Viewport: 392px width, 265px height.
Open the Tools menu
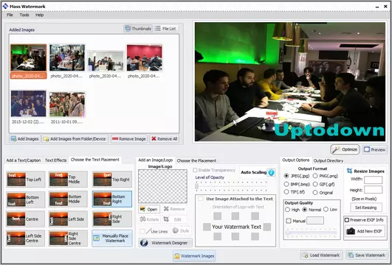[x=24, y=15]
